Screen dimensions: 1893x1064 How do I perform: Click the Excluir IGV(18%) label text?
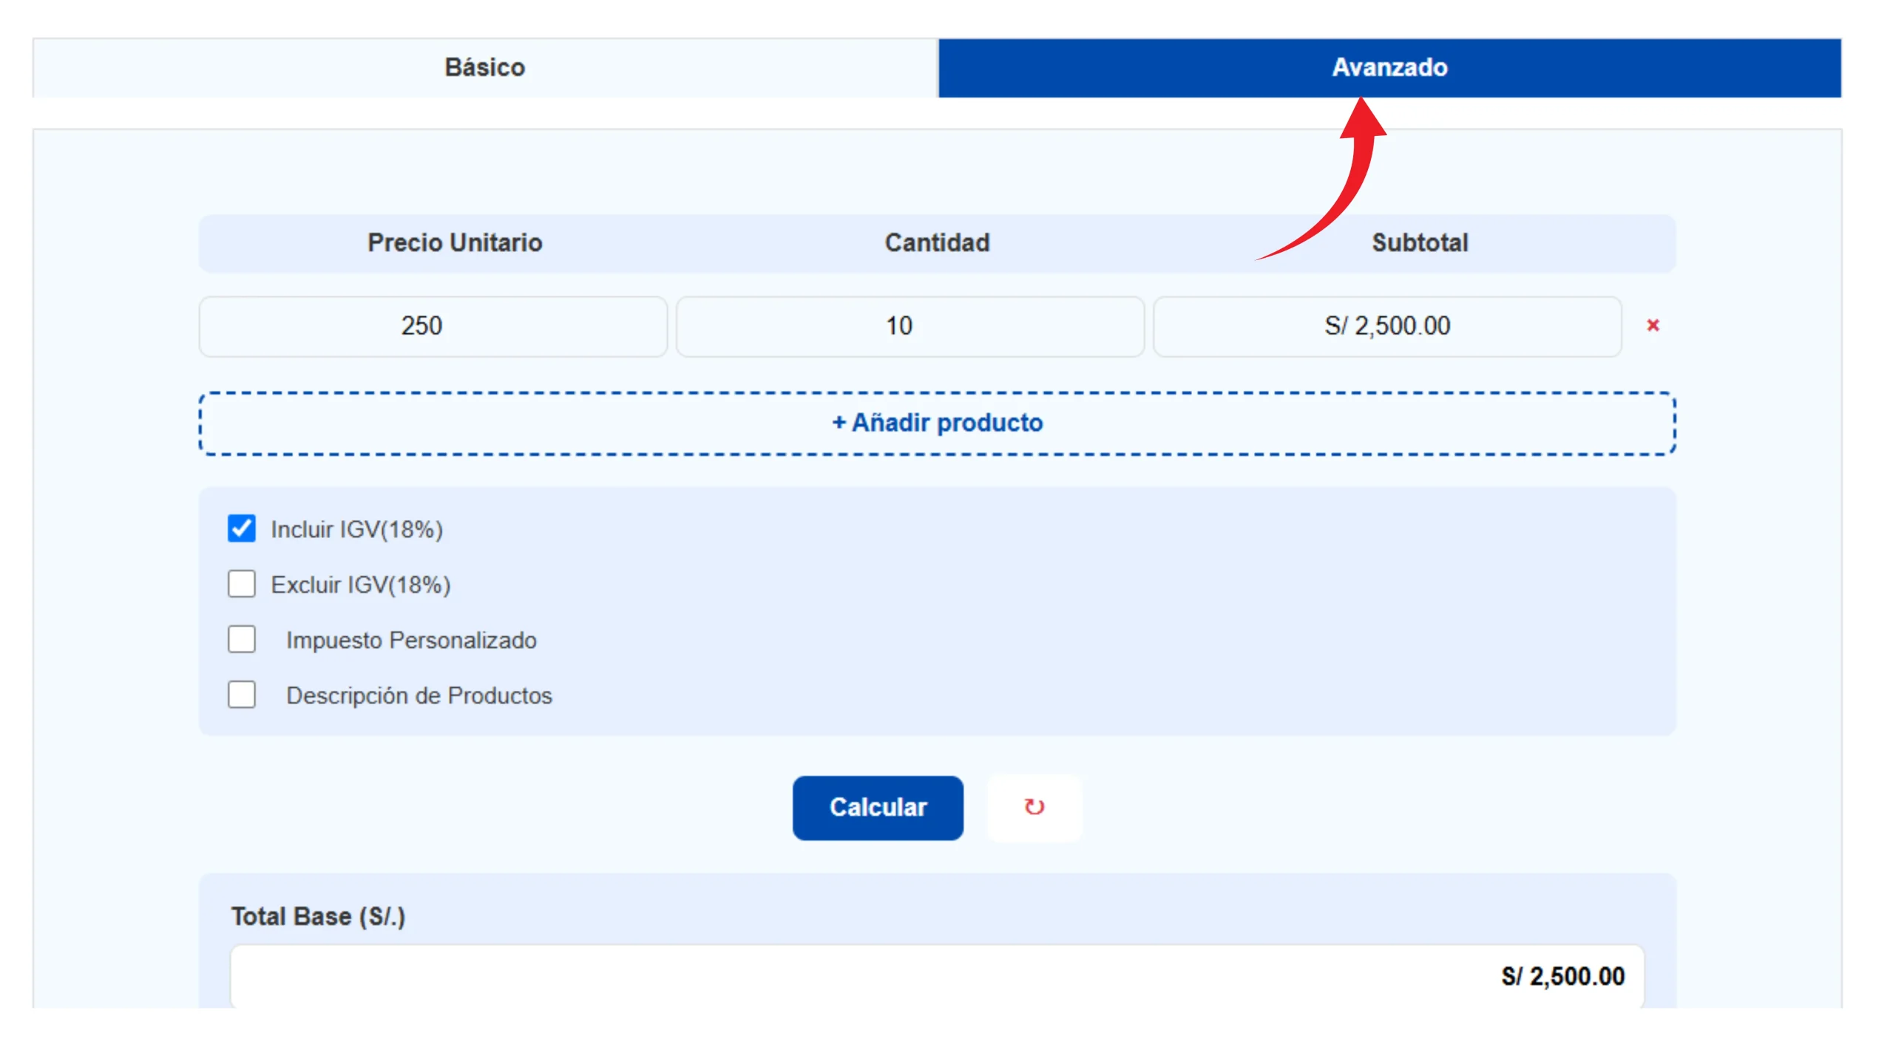click(361, 584)
